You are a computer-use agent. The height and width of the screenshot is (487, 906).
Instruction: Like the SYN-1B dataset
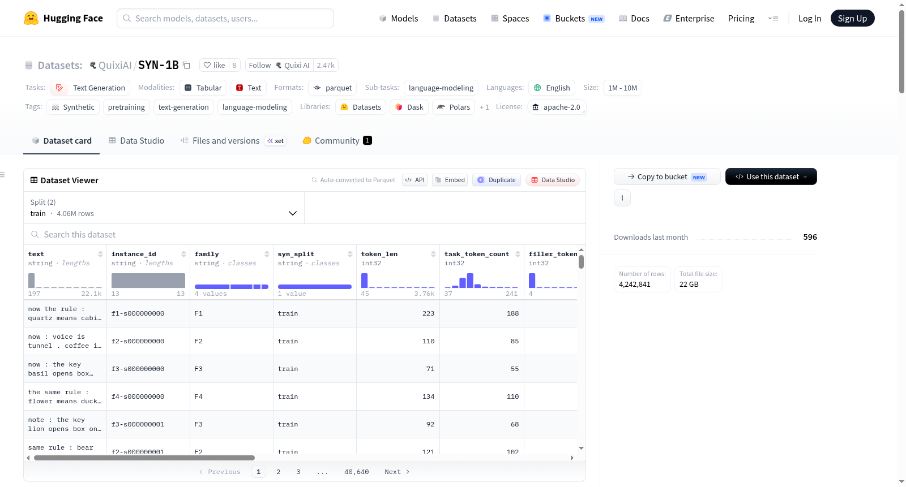(215, 65)
